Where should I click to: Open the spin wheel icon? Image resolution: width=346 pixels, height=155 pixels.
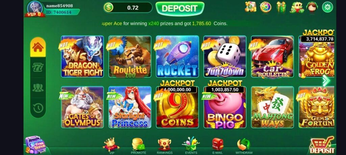click(x=266, y=7)
